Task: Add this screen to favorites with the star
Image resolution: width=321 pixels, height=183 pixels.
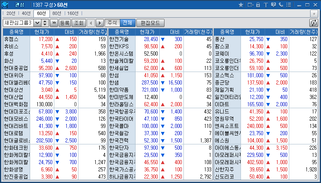Action: (241, 5)
